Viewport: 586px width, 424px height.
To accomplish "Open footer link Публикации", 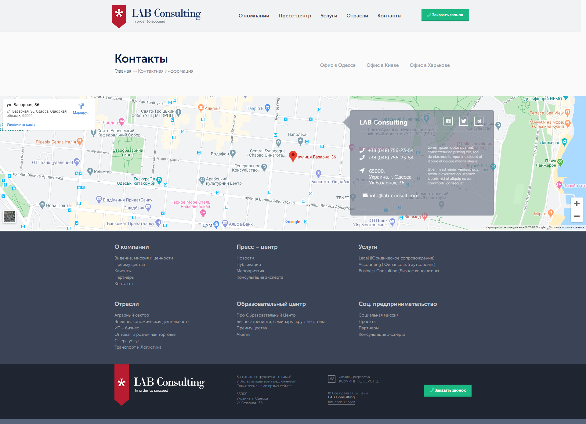I will point(248,264).
